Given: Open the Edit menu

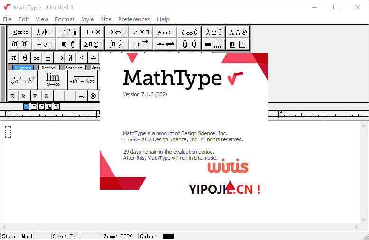Looking at the screenshot, I should (x=24, y=19).
